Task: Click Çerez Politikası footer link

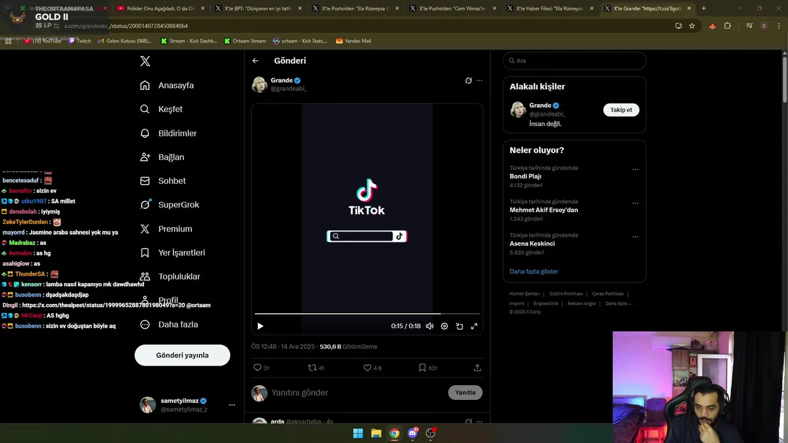Action: coord(608,294)
